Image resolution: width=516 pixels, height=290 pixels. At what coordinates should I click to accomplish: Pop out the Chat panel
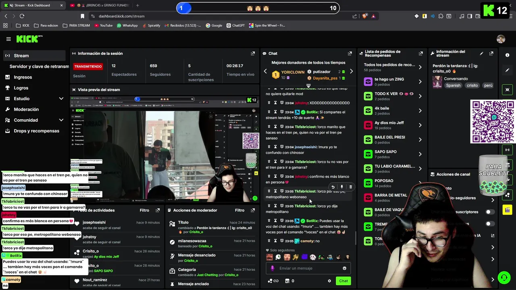(350, 53)
